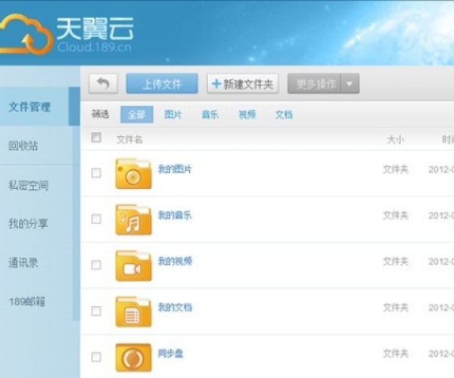Click the 同步盘 folder name link
Viewport: 454px width, 378px height.
[170, 353]
